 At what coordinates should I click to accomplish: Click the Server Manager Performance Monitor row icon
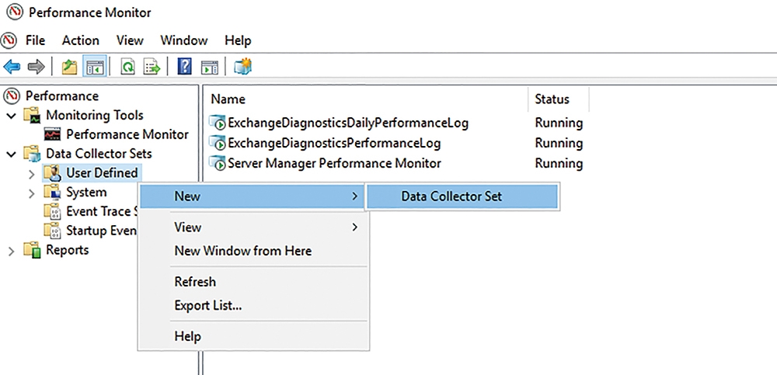tap(217, 164)
